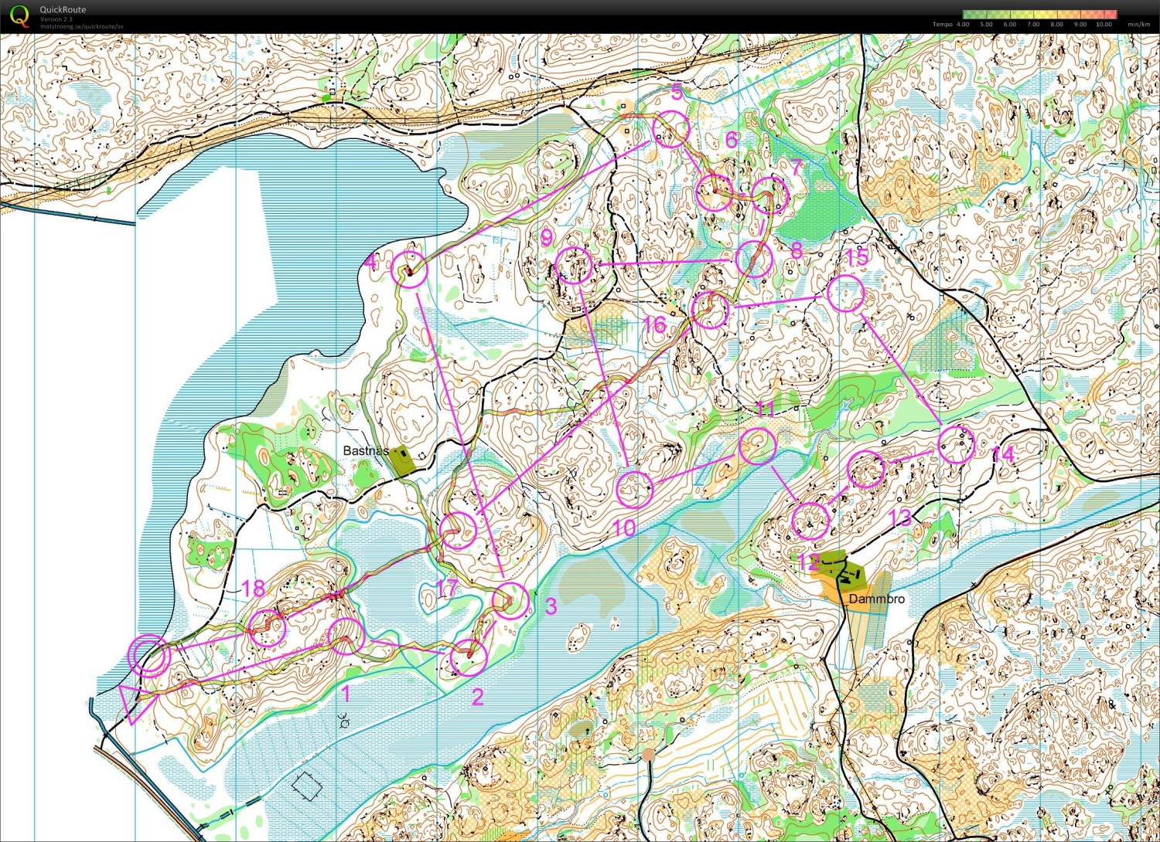Click the Dammbro place name label
Viewport: 1160px width, 842px height.
tap(877, 599)
